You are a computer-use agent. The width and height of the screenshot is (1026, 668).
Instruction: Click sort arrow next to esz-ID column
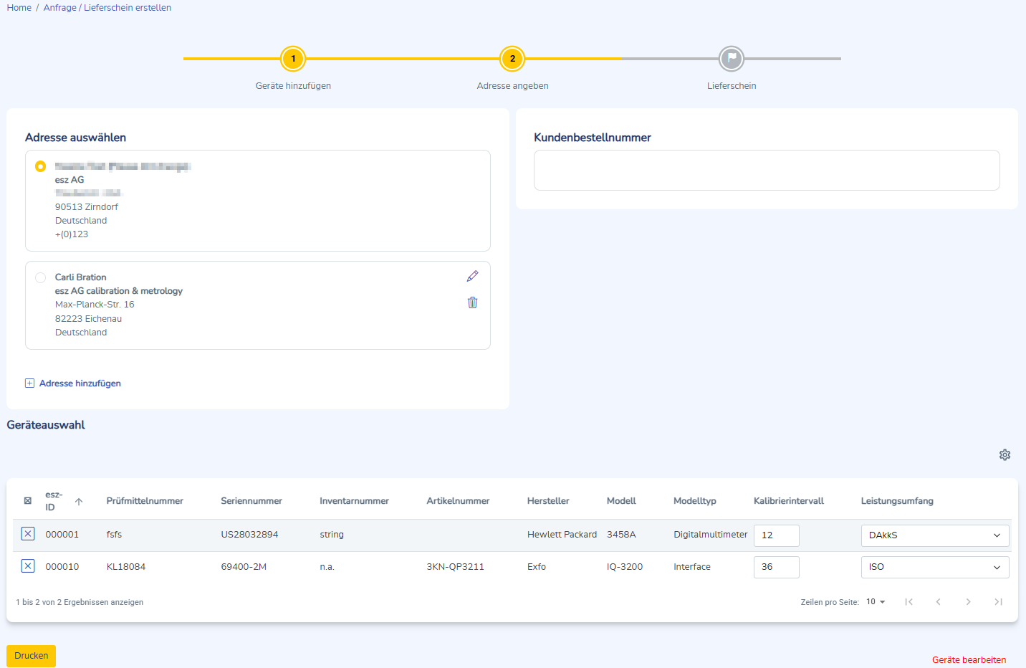[x=79, y=502]
